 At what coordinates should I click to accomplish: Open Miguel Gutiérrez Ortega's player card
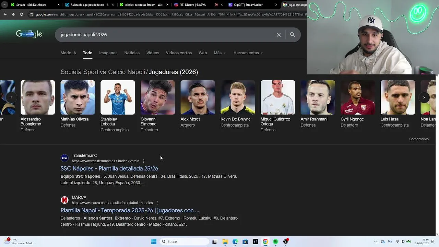tap(278, 106)
